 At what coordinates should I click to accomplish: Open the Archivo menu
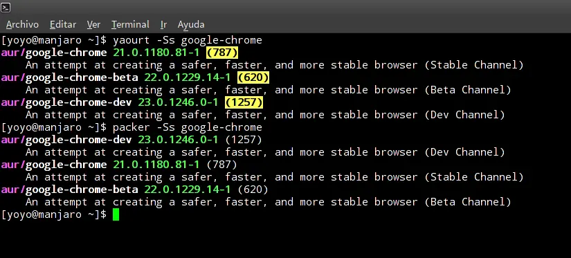tap(22, 24)
